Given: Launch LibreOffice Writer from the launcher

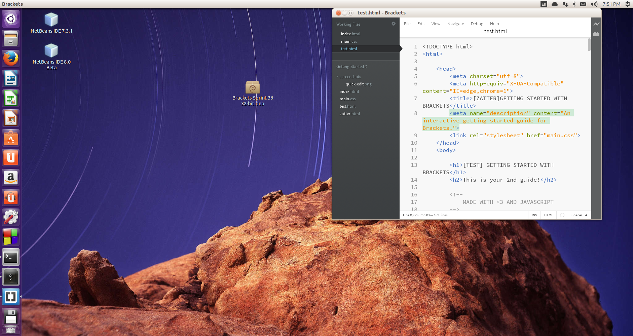Looking at the screenshot, I should click(x=11, y=78).
